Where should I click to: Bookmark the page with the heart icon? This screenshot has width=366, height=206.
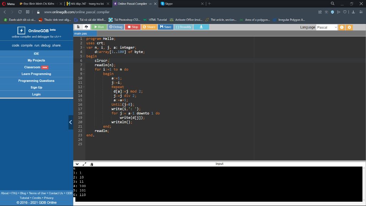click(345, 12)
